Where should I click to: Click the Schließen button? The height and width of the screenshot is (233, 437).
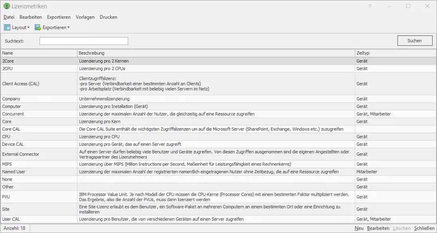[x=425, y=228]
